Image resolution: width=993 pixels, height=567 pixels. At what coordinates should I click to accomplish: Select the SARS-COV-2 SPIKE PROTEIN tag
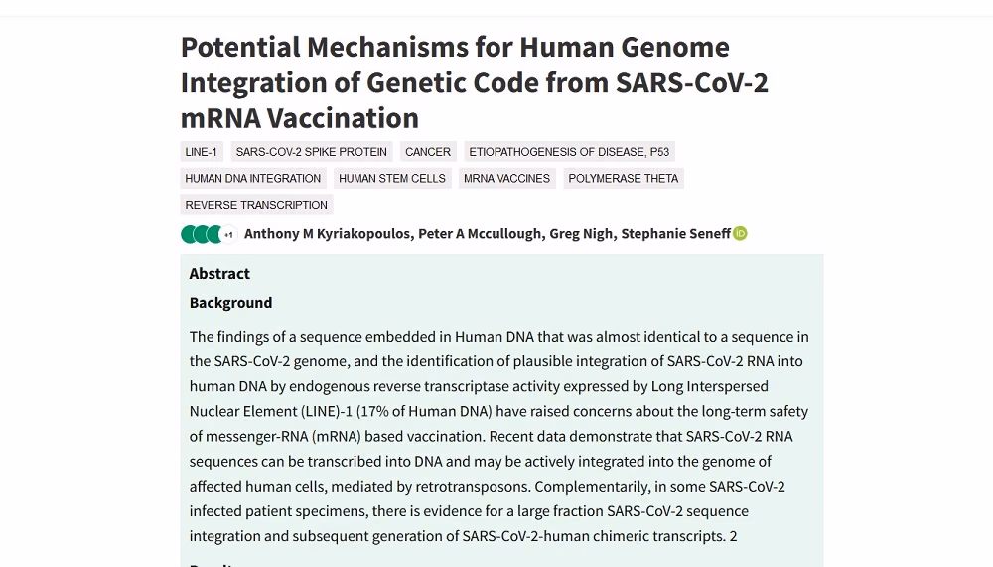click(x=312, y=151)
